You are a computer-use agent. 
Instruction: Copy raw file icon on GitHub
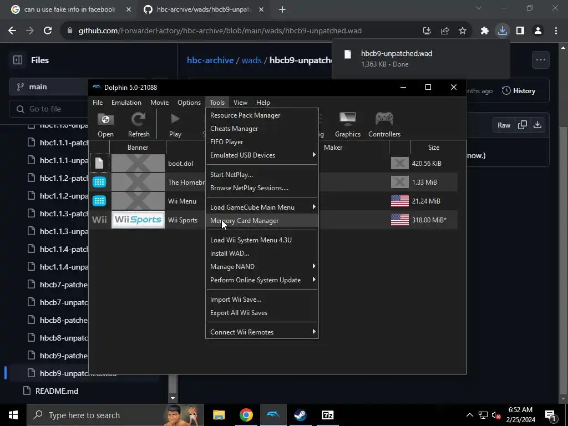pos(523,125)
